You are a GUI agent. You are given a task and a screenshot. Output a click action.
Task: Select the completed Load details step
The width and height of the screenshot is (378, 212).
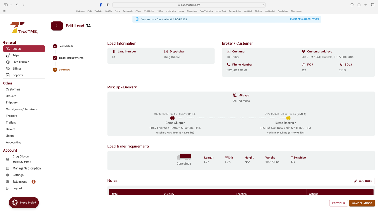point(55,46)
